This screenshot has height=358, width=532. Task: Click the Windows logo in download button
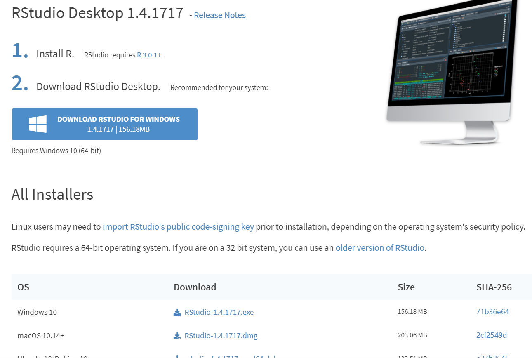coord(38,124)
